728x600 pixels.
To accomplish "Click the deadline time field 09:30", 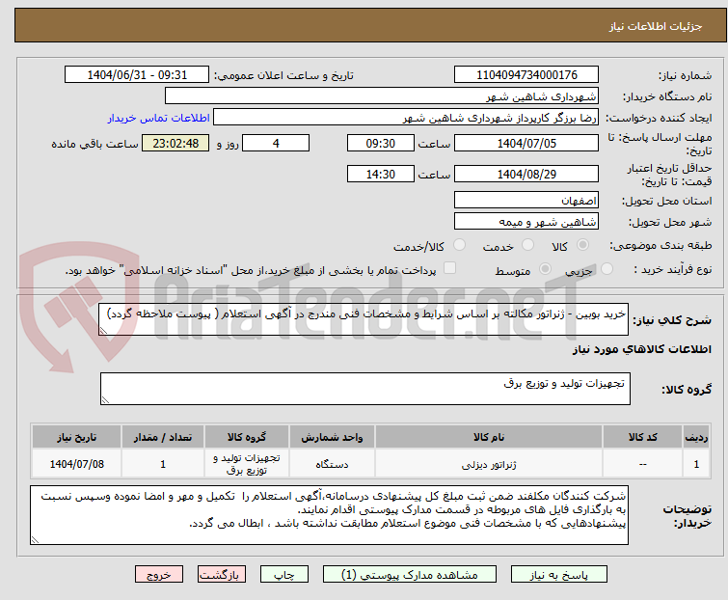I will pos(381,143).
